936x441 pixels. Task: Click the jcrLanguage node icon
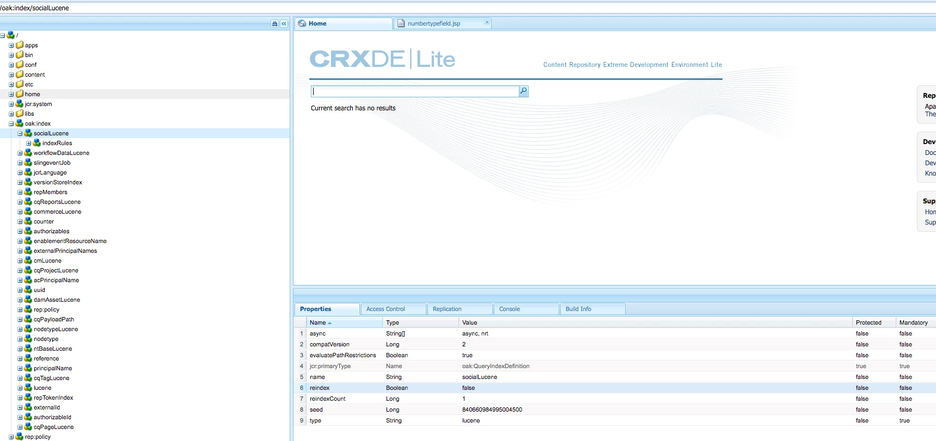pyautogui.click(x=28, y=172)
